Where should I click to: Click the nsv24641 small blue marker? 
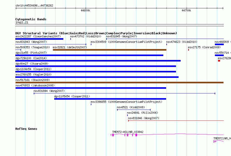(x=127, y=115)
